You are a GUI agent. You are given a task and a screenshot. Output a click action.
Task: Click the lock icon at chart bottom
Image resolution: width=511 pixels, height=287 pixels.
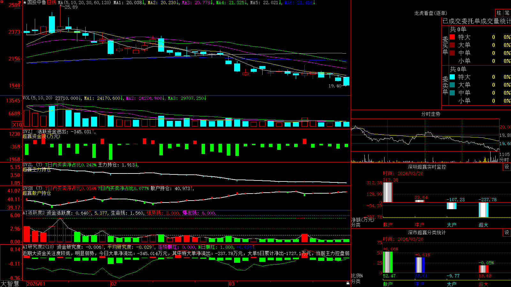348,283
